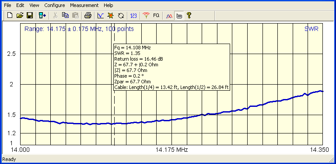Open the File menu
Screen dimensions: 336x164
[x=7, y=5]
